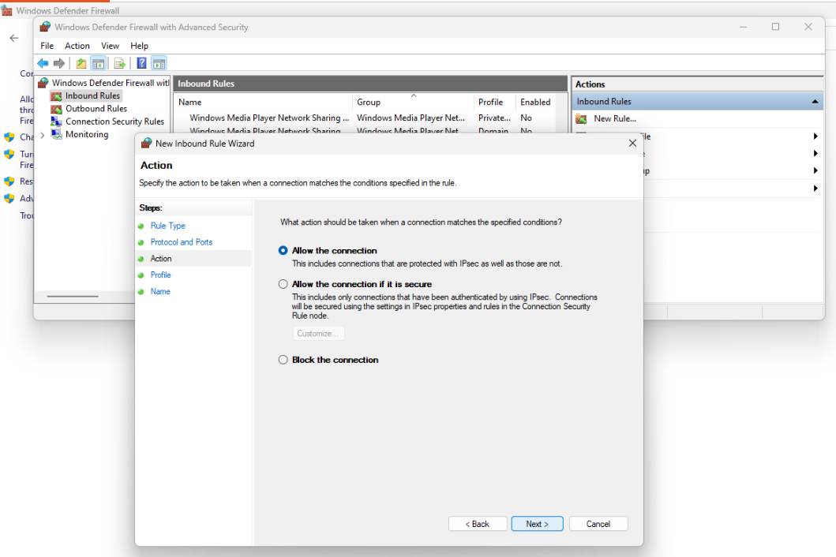
Task: Click the sort indicator above the Group column
Action: coord(414,95)
